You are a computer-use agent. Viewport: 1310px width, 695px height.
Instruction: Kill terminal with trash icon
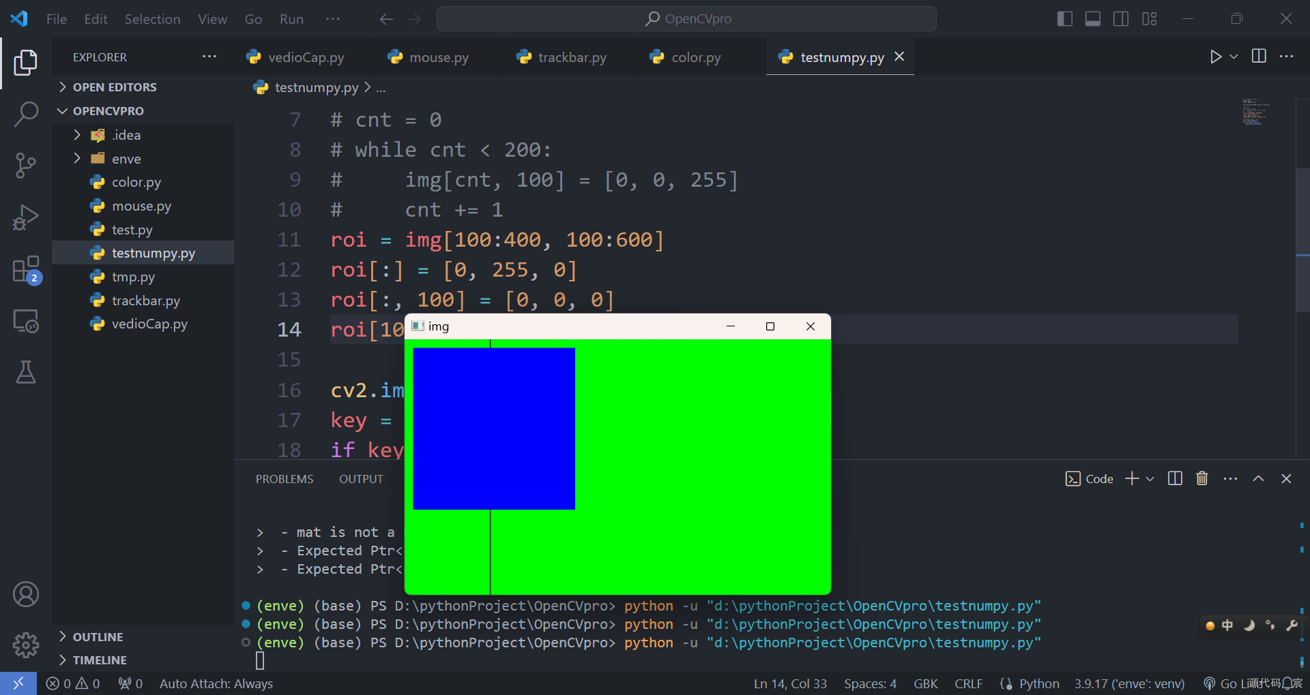[1202, 479]
